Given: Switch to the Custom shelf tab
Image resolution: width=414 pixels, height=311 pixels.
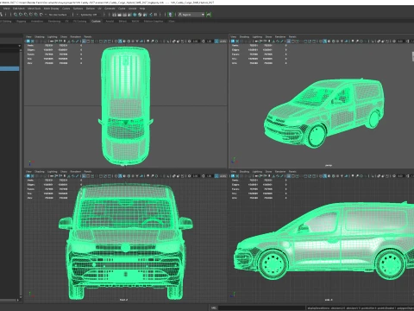Looking at the screenshot, I should pos(96,21).
